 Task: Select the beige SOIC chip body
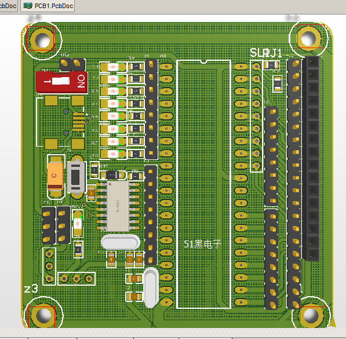coord(118,206)
